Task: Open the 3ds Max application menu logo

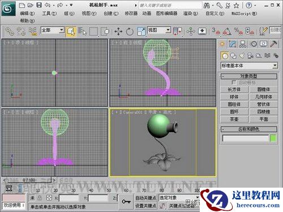Action: (x=8, y=9)
